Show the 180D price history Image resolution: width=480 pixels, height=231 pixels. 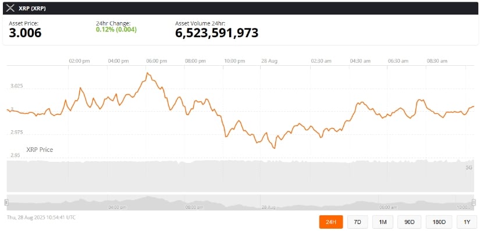439,222
